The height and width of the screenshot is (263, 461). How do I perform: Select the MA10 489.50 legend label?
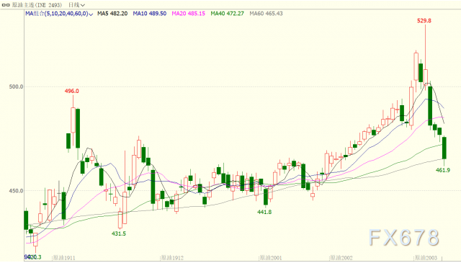pyautogui.click(x=149, y=14)
